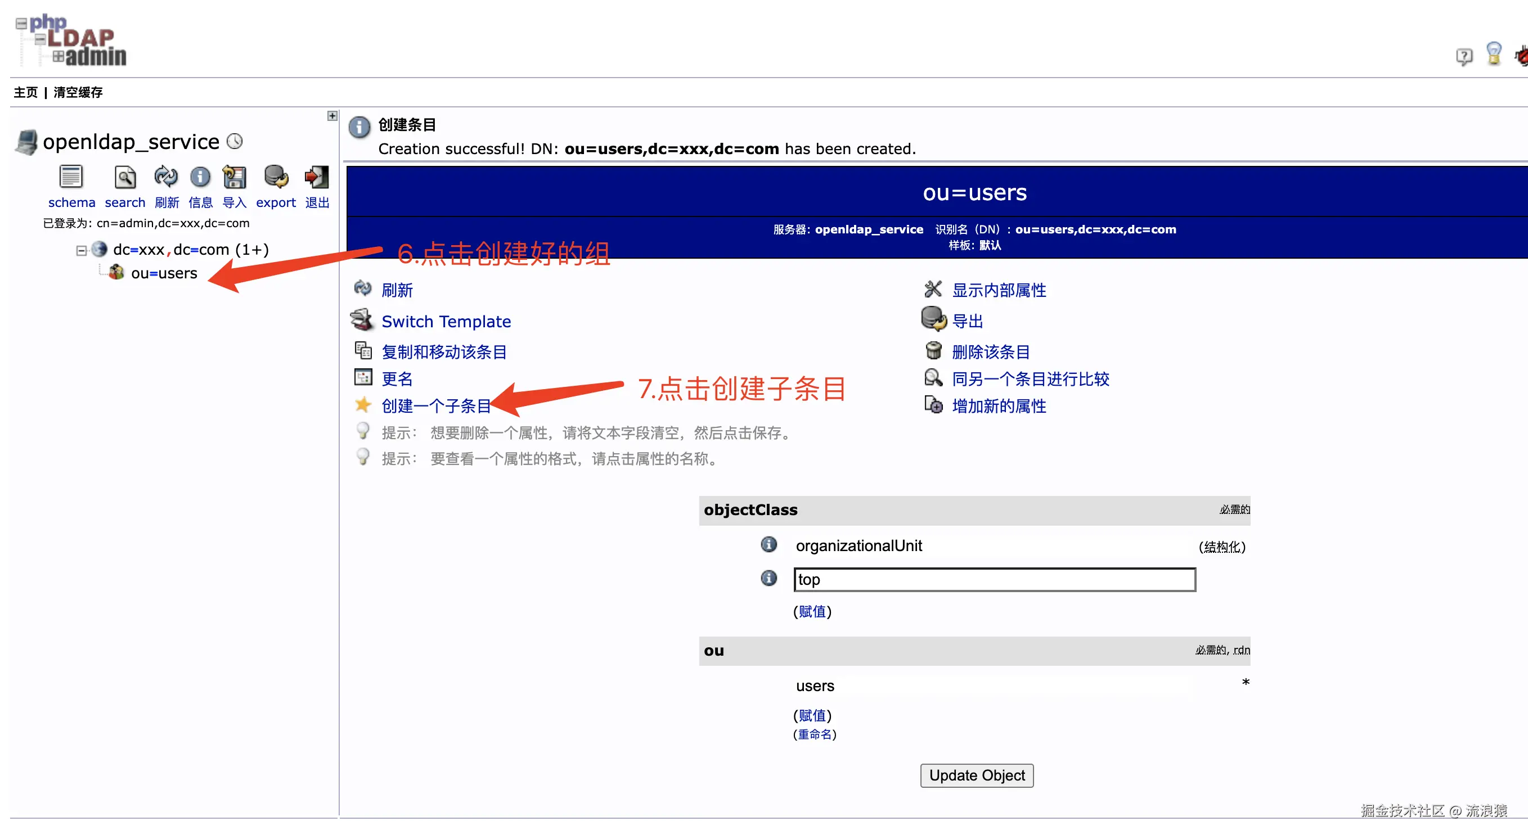Click the info icon beside organizationalUnit
The width and height of the screenshot is (1528, 839).
769,544
